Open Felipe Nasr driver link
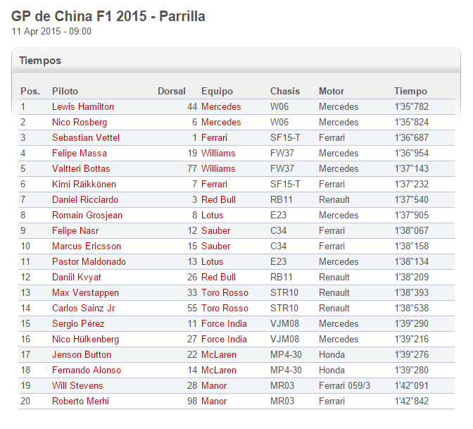473x429 pixels. (x=75, y=231)
